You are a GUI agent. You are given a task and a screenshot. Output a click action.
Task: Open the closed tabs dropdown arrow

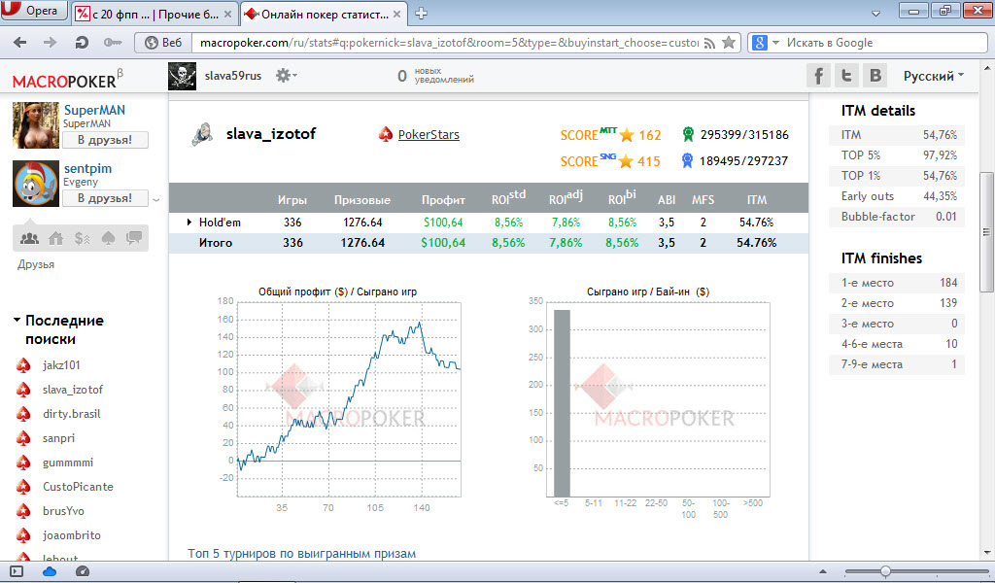(875, 14)
